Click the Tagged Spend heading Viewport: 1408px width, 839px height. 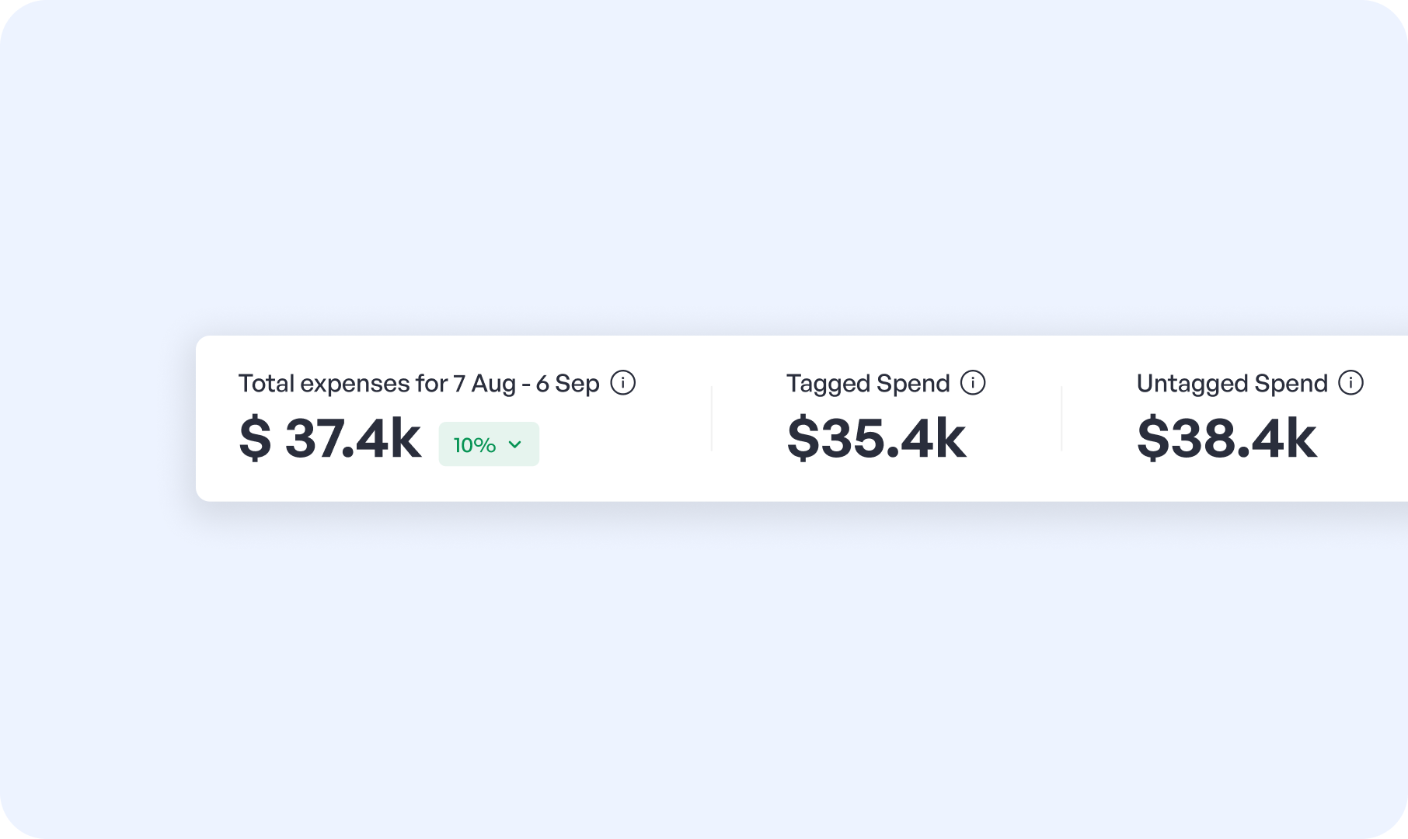point(867,384)
